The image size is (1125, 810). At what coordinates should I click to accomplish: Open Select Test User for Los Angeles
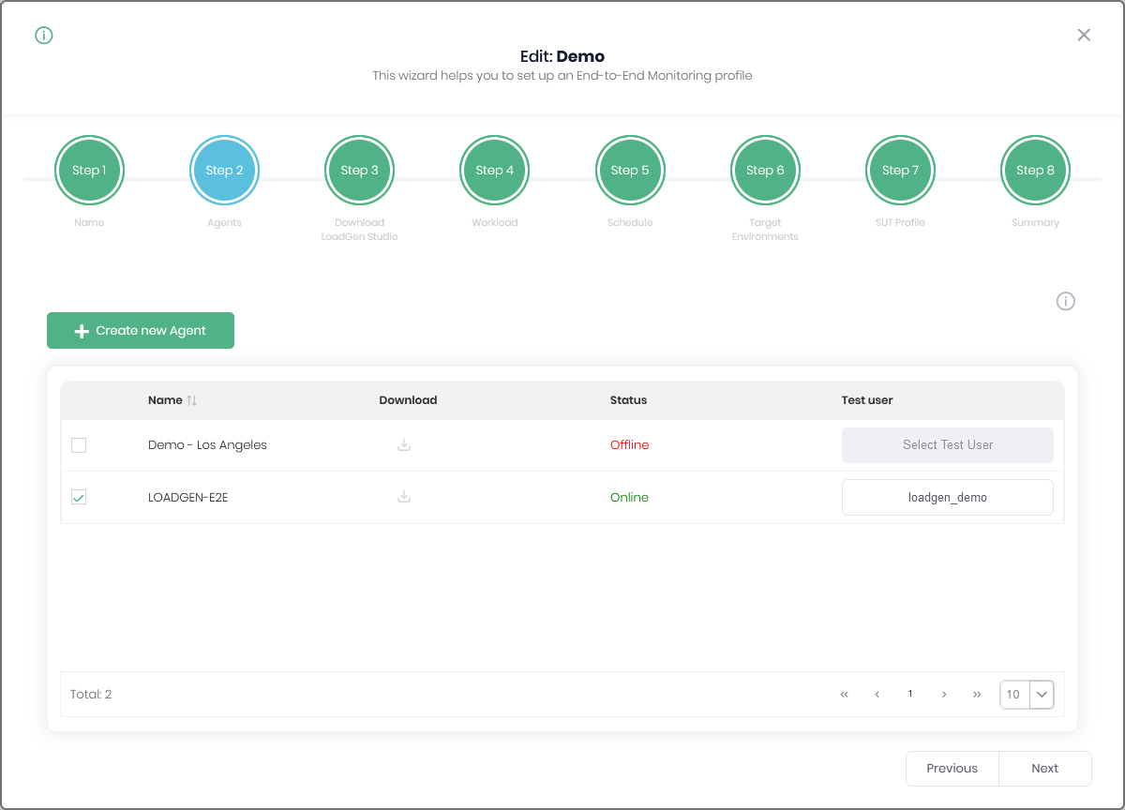(947, 445)
